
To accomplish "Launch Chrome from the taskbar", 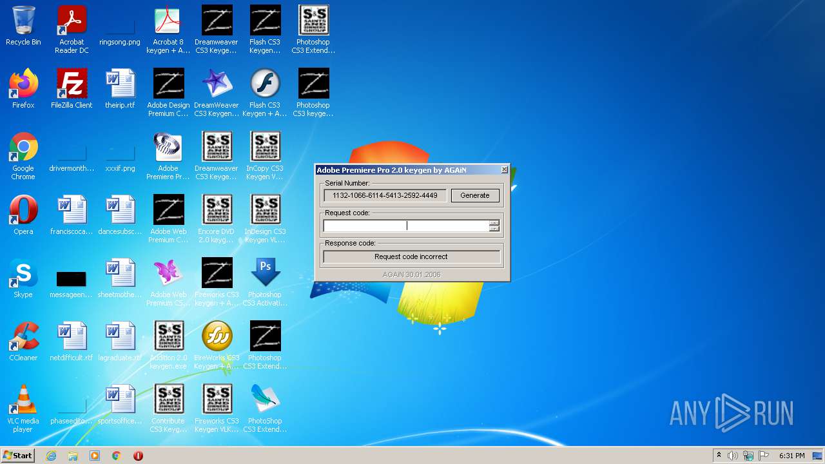I will point(117,456).
